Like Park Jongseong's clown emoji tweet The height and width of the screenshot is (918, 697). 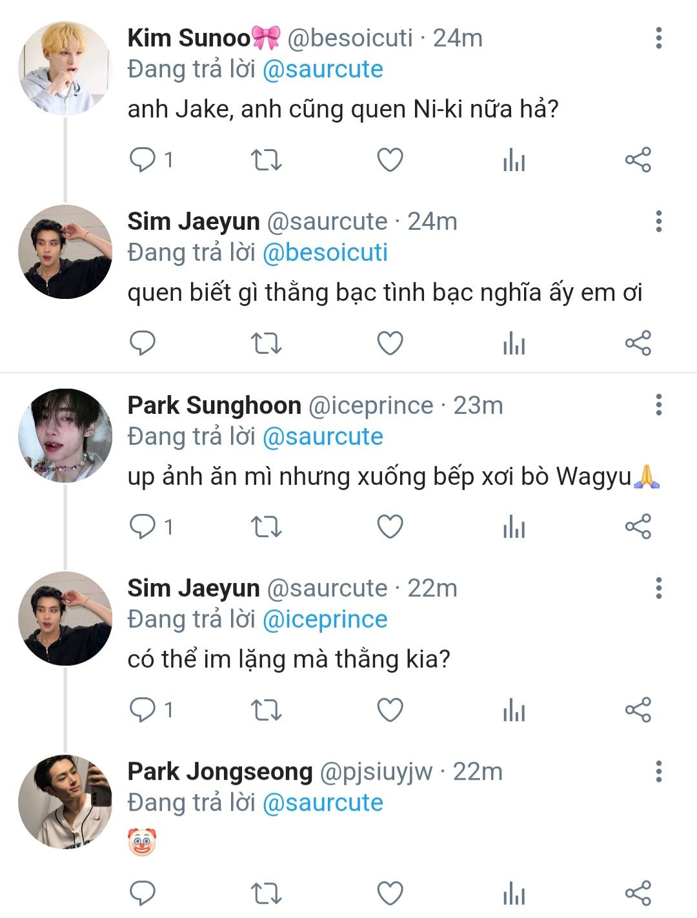coord(390,893)
